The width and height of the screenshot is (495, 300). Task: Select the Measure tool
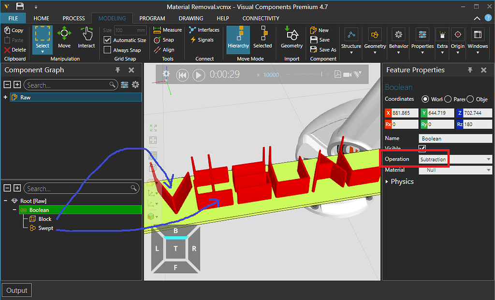point(167,29)
